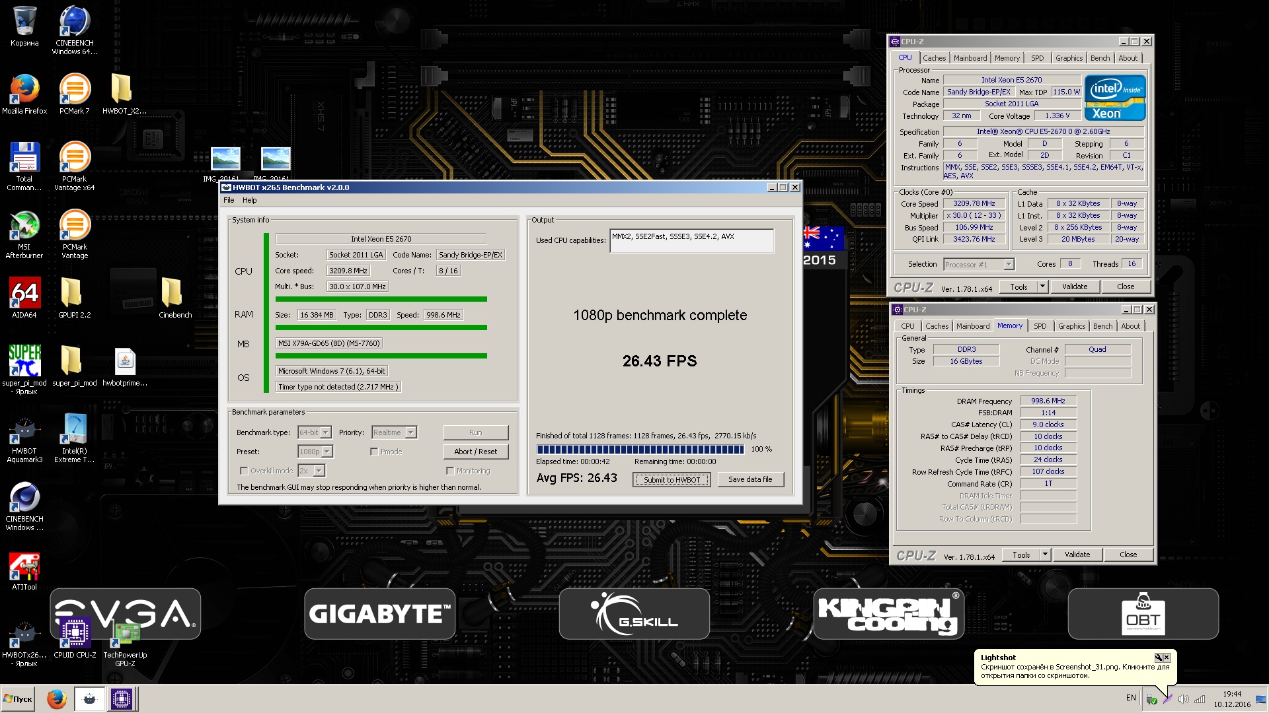
Task: Click the CPU-Z taskbar button
Action: click(122, 698)
